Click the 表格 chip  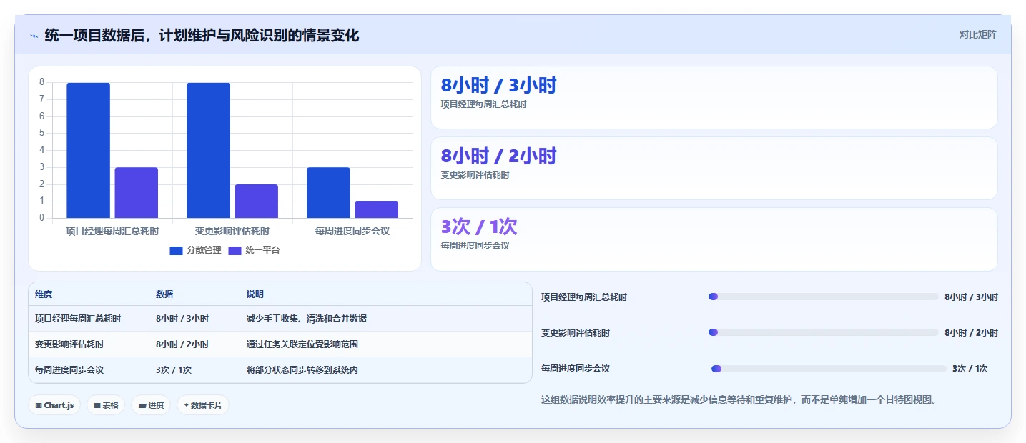106,405
